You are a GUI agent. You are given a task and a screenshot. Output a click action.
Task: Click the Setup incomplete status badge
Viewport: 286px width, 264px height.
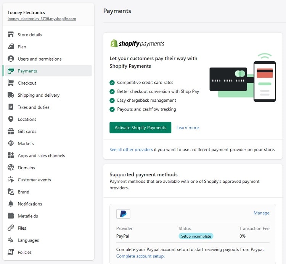coord(196,236)
